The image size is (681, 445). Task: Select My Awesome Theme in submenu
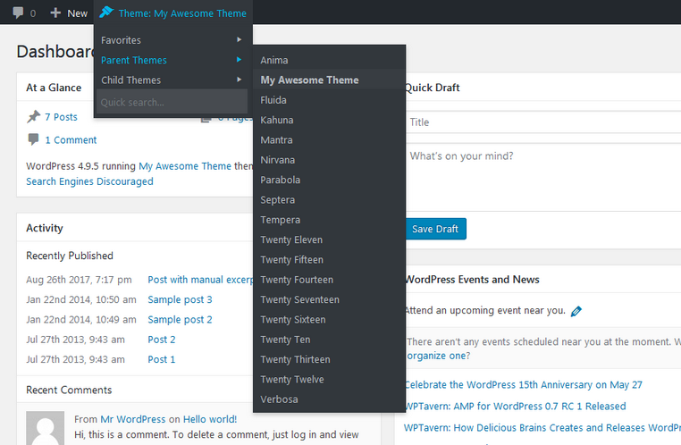329,80
